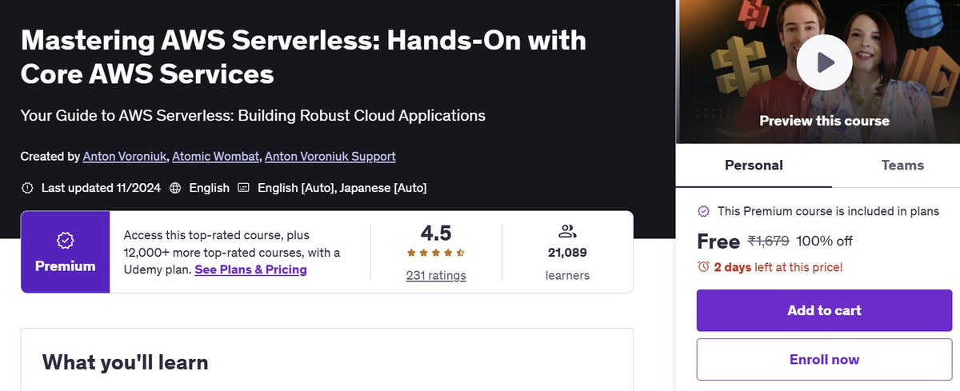960x391 pixels.
Task: Click the ₹1,679 original price
Action: pos(770,241)
